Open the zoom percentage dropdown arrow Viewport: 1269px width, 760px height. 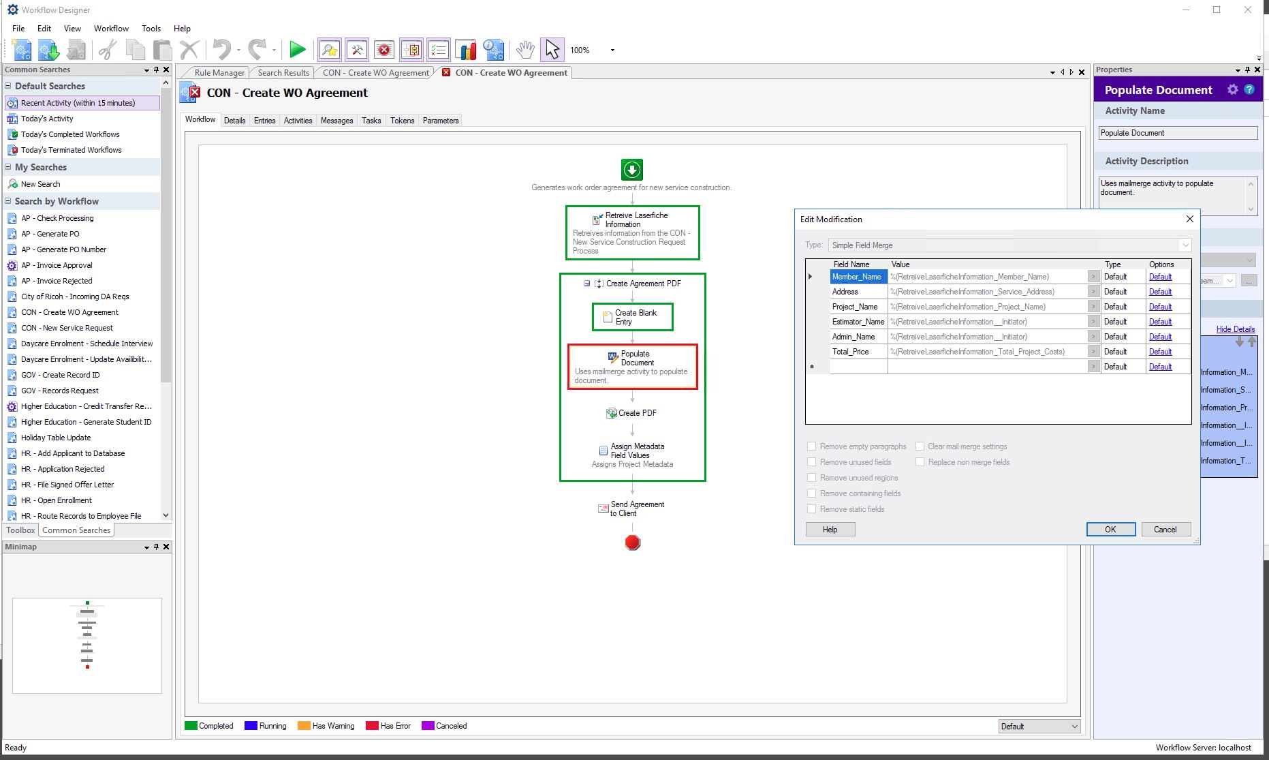pyautogui.click(x=612, y=50)
